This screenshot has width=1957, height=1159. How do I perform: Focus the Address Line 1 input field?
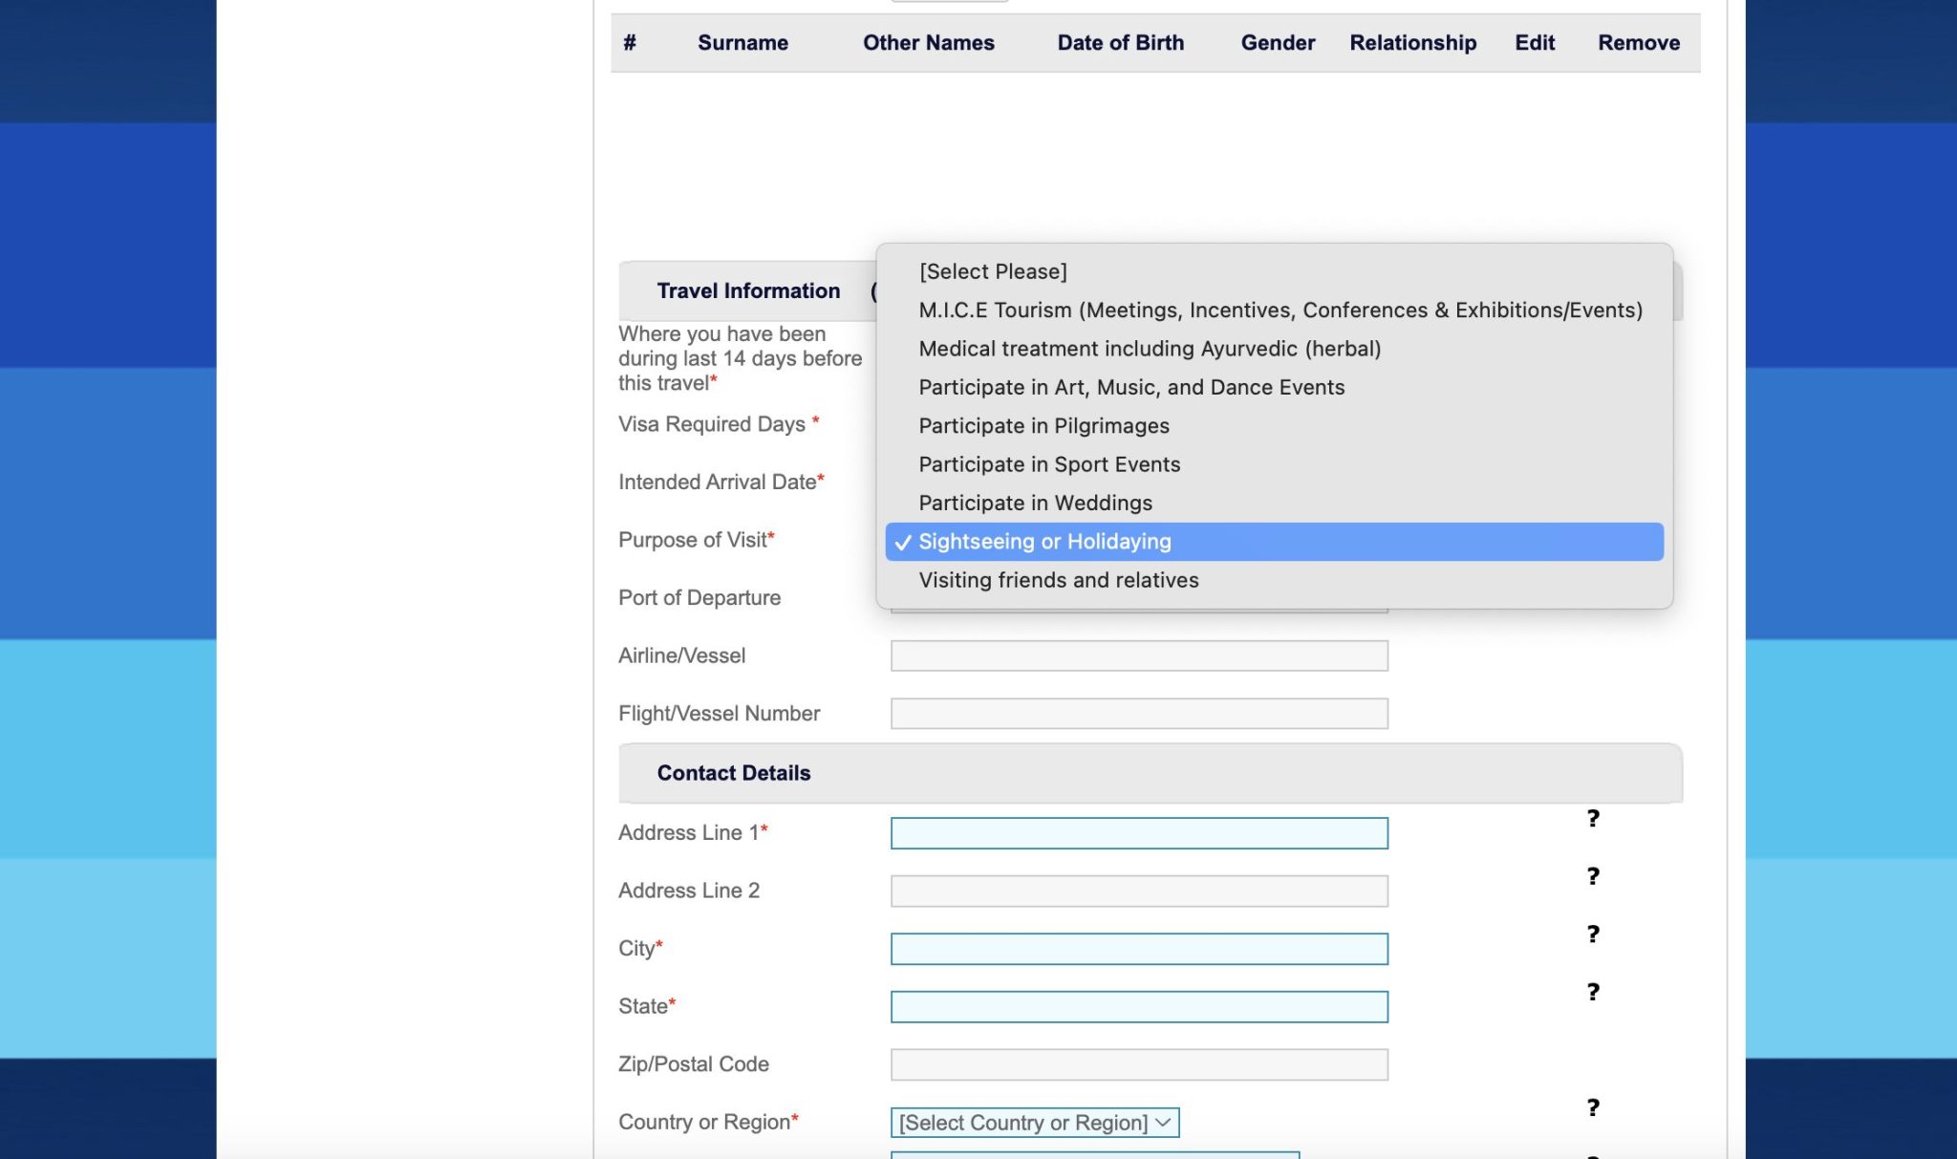(1139, 833)
